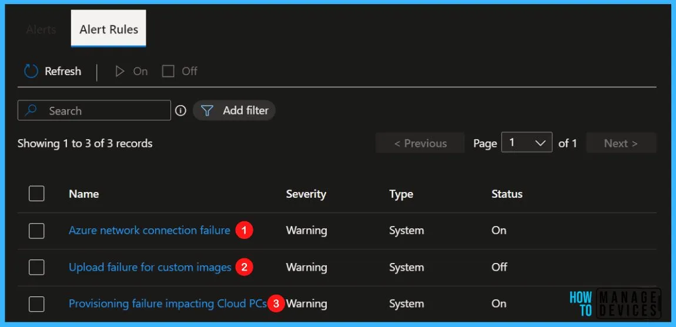Click the search magnifier icon
This screenshot has height=327, width=676.
pos(31,111)
